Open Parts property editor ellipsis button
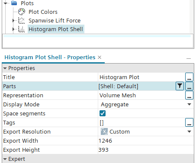The width and height of the screenshot is (196, 163). click(x=189, y=86)
